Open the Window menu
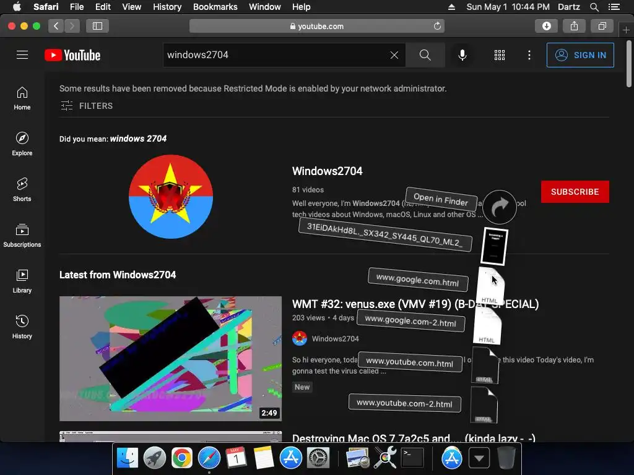634x475 pixels. click(265, 7)
